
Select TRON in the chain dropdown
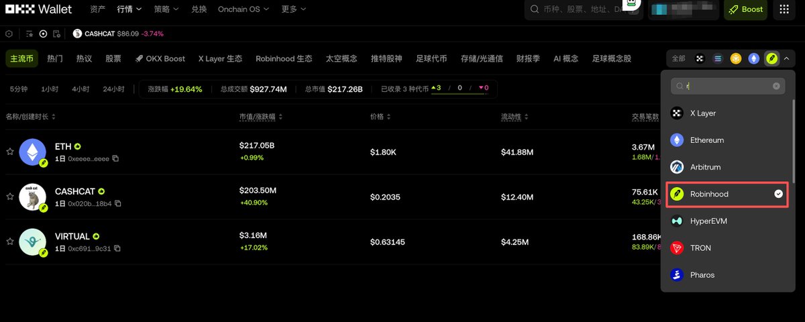(x=727, y=248)
